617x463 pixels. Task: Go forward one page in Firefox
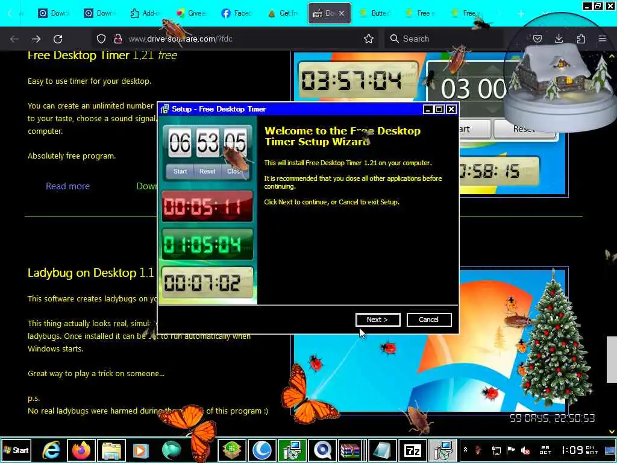(36, 39)
